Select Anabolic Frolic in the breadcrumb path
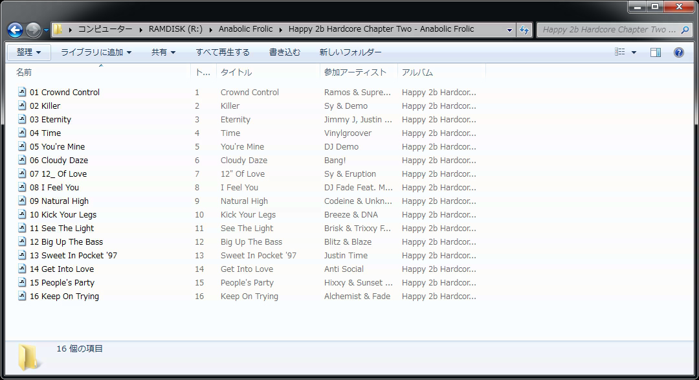Screen dimensions: 699x380 (245, 29)
